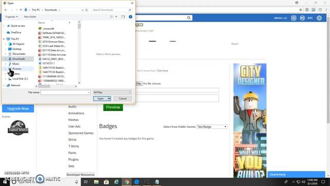Image resolution: width=330 pixels, height=186 pixels.
Task: Create a New folder
Action: (30, 17)
